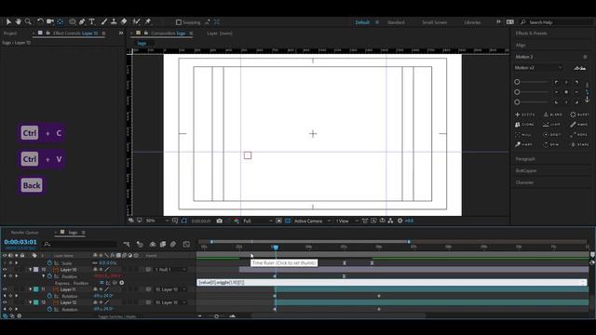Select the Eraser tool
This screenshot has height=335, width=596.
coord(124,22)
